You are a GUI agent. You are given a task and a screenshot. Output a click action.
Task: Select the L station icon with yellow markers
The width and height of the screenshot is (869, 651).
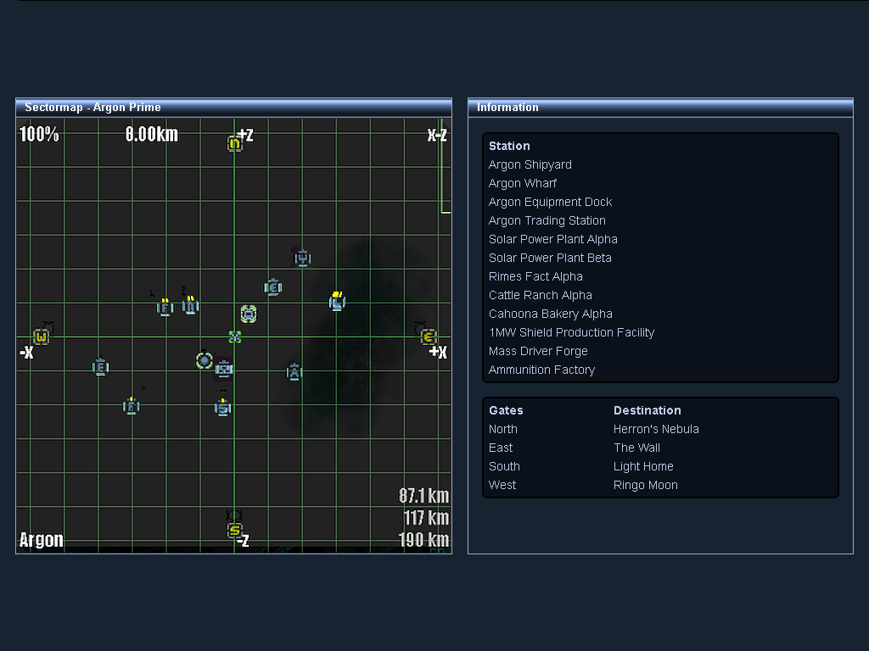pyautogui.click(x=337, y=302)
